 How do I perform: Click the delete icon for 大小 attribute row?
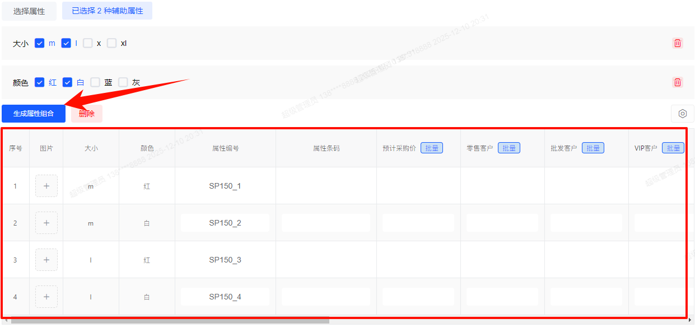point(677,43)
